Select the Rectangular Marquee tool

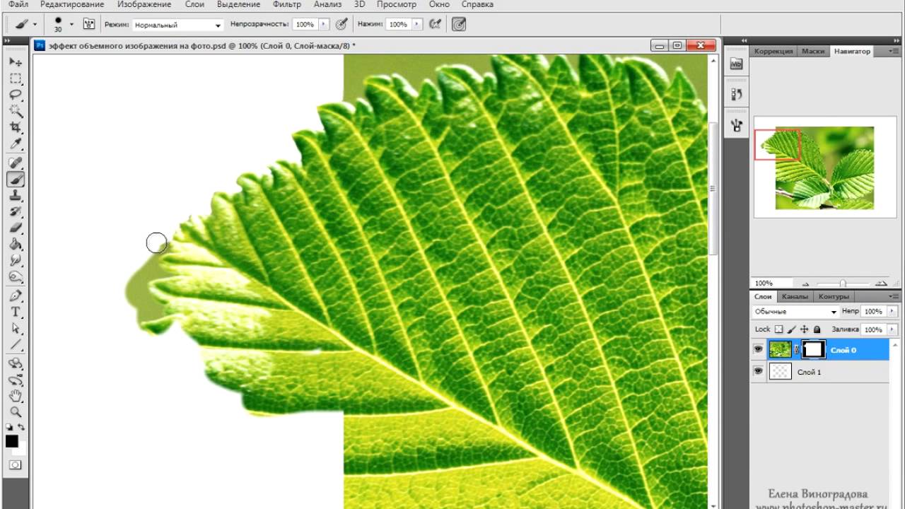pyautogui.click(x=16, y=78)
